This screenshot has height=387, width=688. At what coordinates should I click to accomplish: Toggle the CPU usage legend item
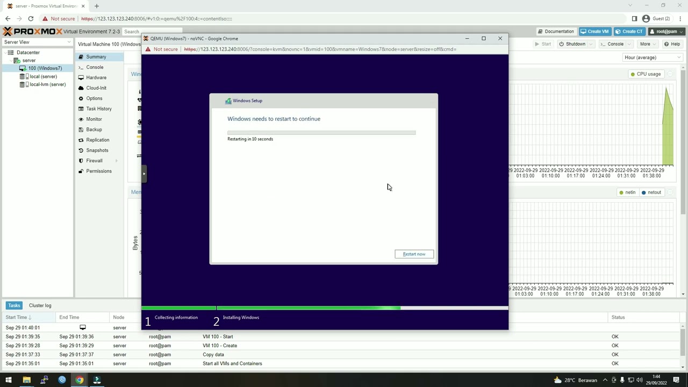point(645,74)
